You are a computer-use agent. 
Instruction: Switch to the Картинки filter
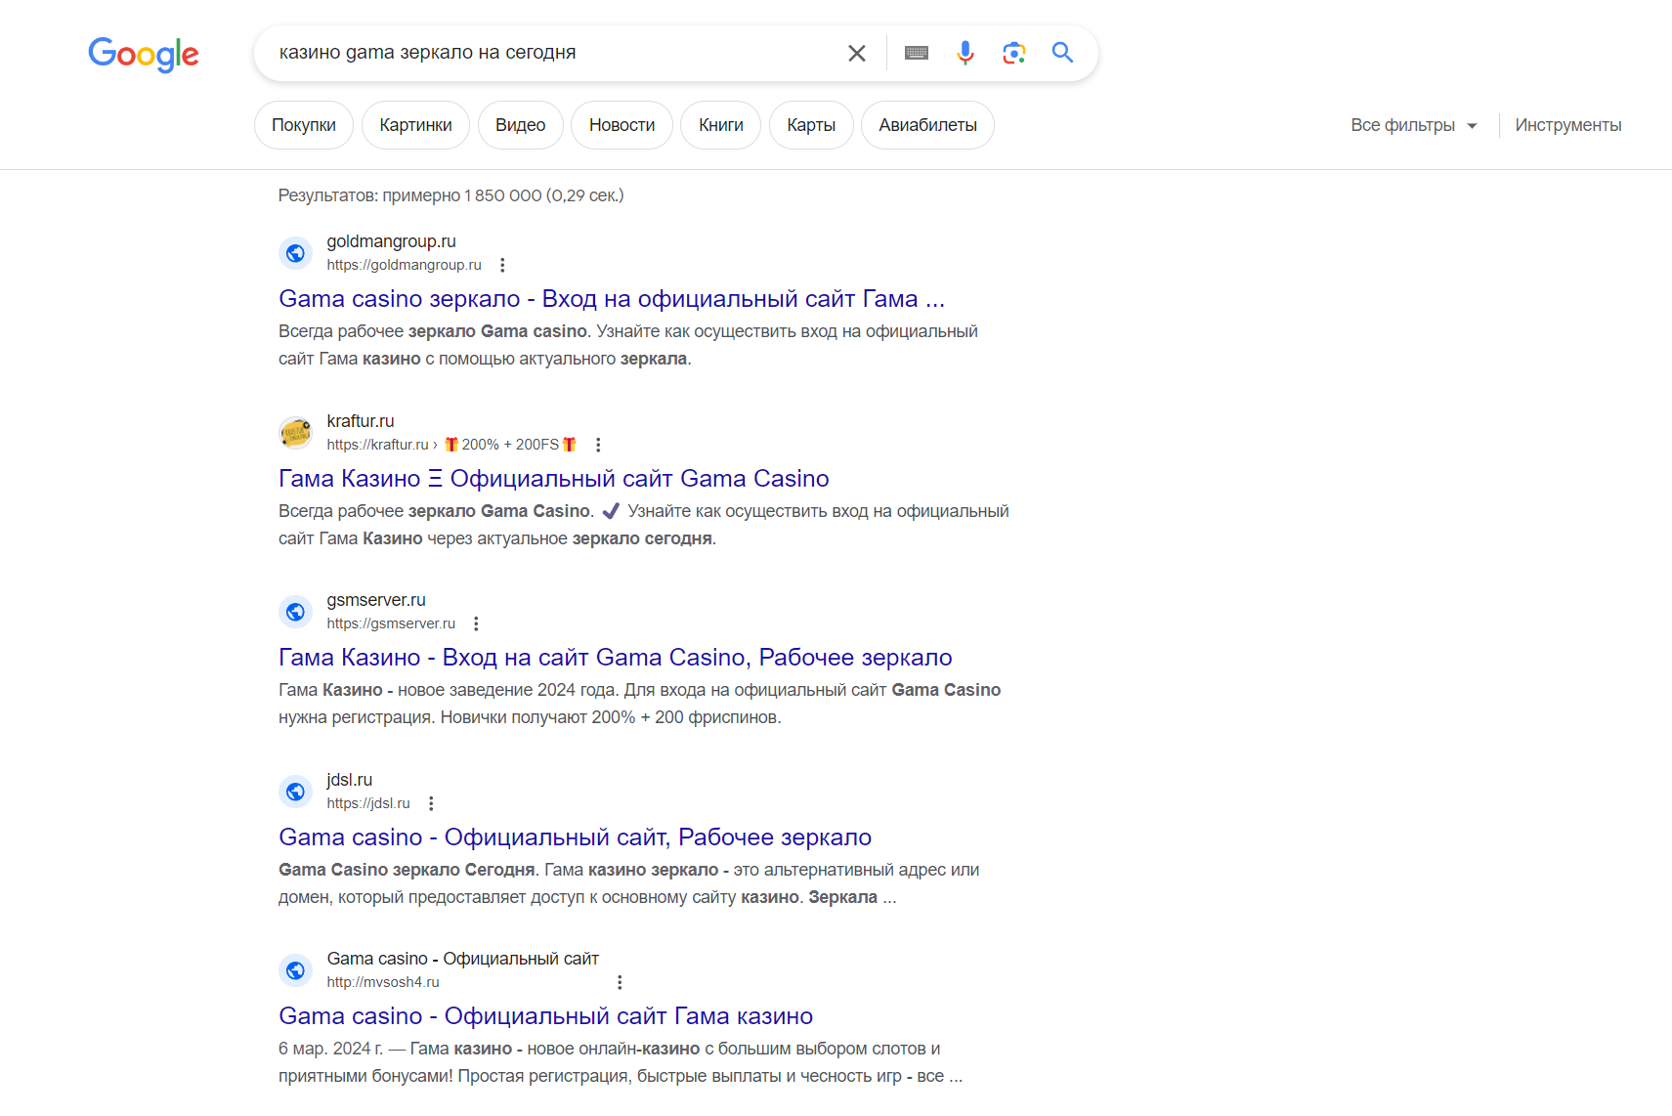[x=415, y=125]
